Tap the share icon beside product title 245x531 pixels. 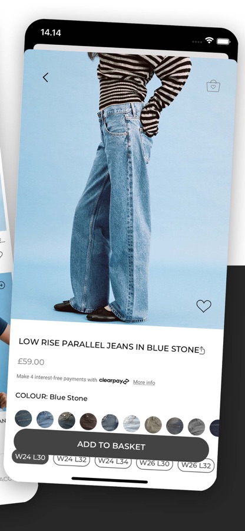202,350
